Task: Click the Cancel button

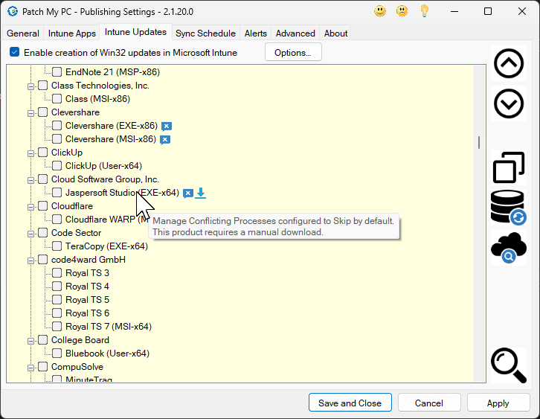Action: click(428, 403)
